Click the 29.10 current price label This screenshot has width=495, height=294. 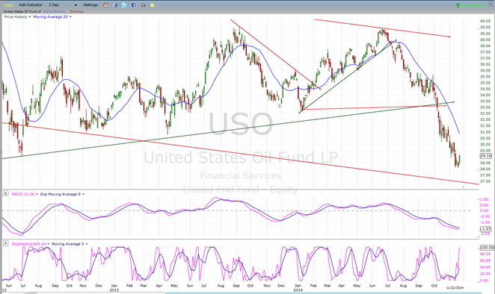(x=486, y=156)
